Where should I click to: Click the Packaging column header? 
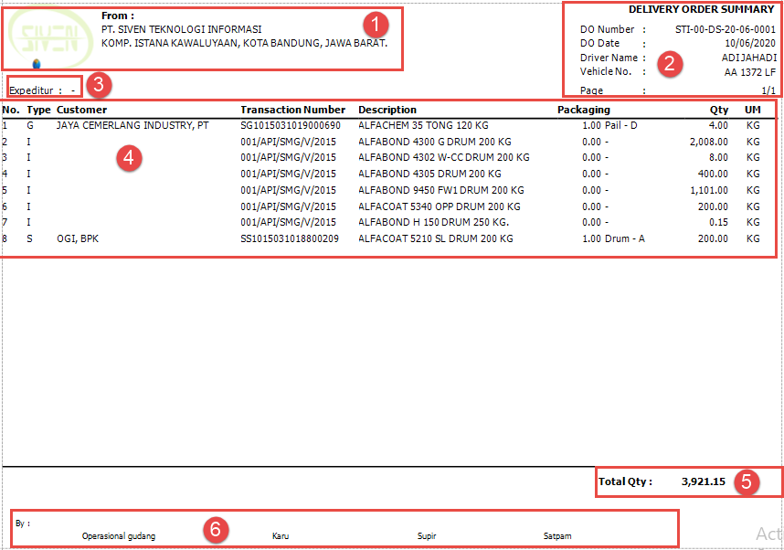pos(584,110)
